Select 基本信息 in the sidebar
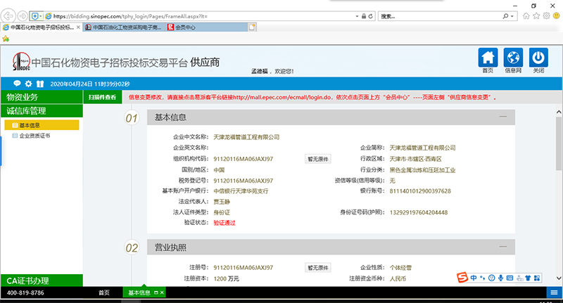The height and width of the screenshot is (303, 563). [42, 125]
